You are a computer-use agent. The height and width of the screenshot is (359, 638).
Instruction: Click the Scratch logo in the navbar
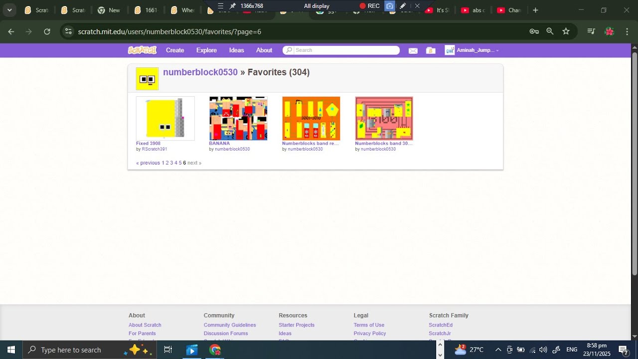(x=142, y=50)
